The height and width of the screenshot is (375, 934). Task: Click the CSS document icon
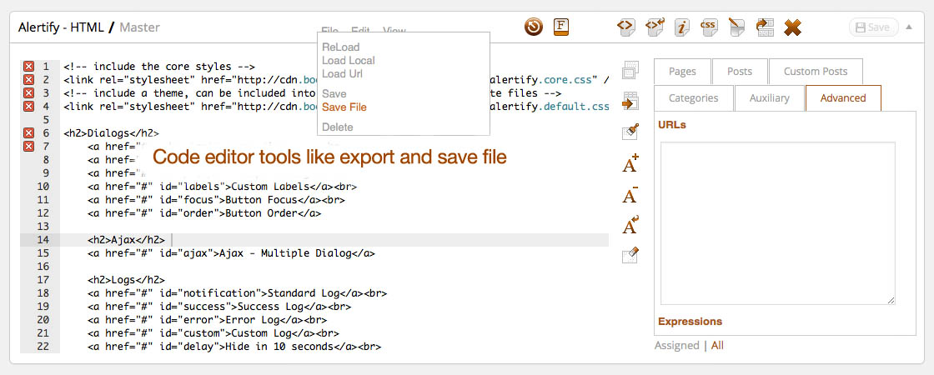tap(709, 27)
